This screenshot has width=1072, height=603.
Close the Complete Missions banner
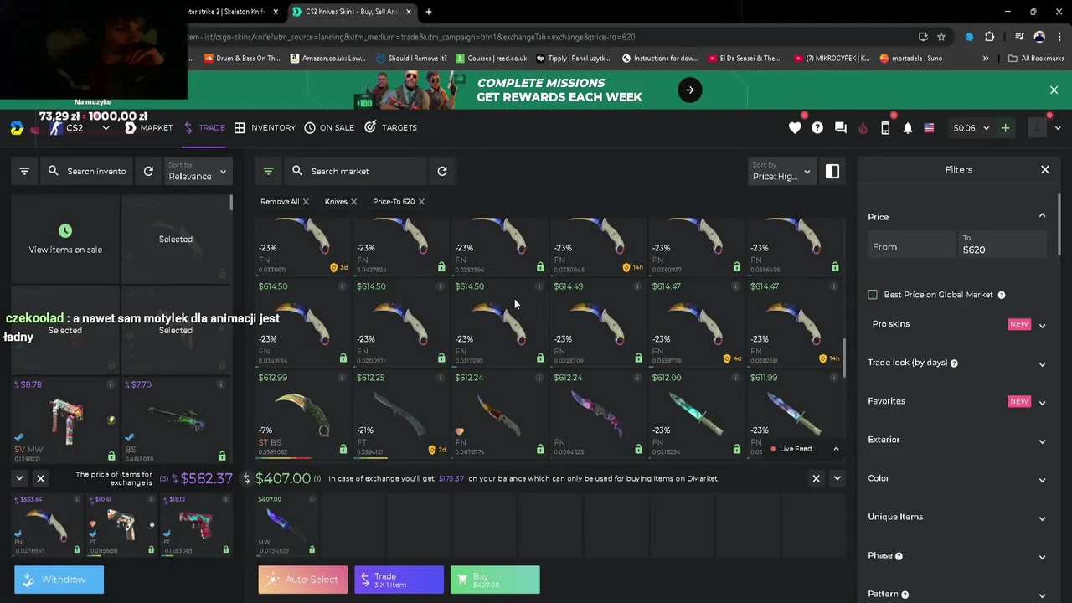pyautogui.click(x=1054, y=90)
